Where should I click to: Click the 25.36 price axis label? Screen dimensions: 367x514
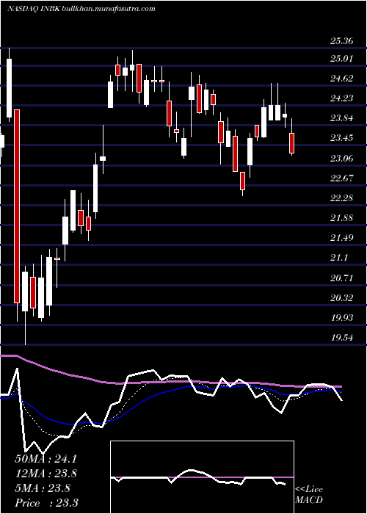tap(342, 41)
